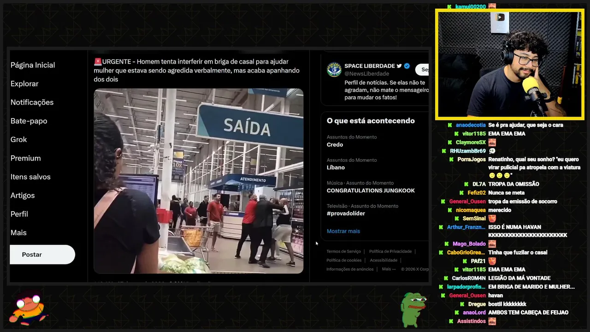Click the Kick badge beside anaodecotia

(x=450, y=125)
